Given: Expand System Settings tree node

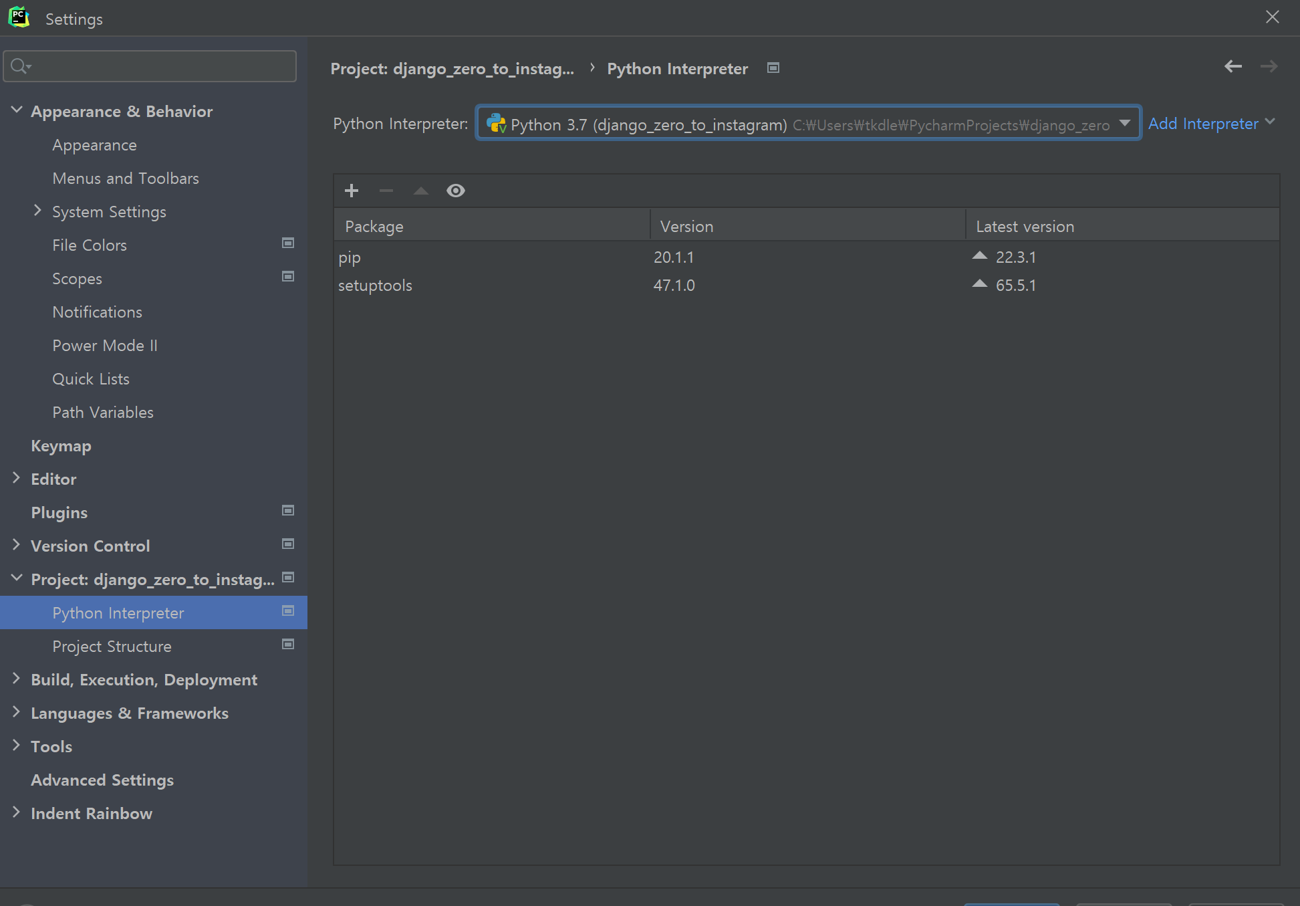Looking at the screenshot, I should point(37,211).
